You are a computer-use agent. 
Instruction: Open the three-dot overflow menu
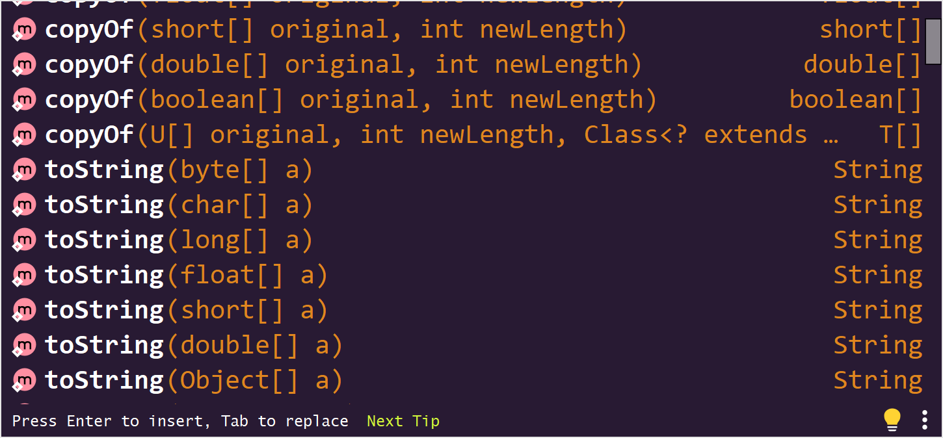[x=925, y=420]
